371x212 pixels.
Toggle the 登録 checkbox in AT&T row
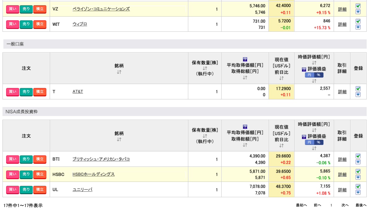pos(358,88)
